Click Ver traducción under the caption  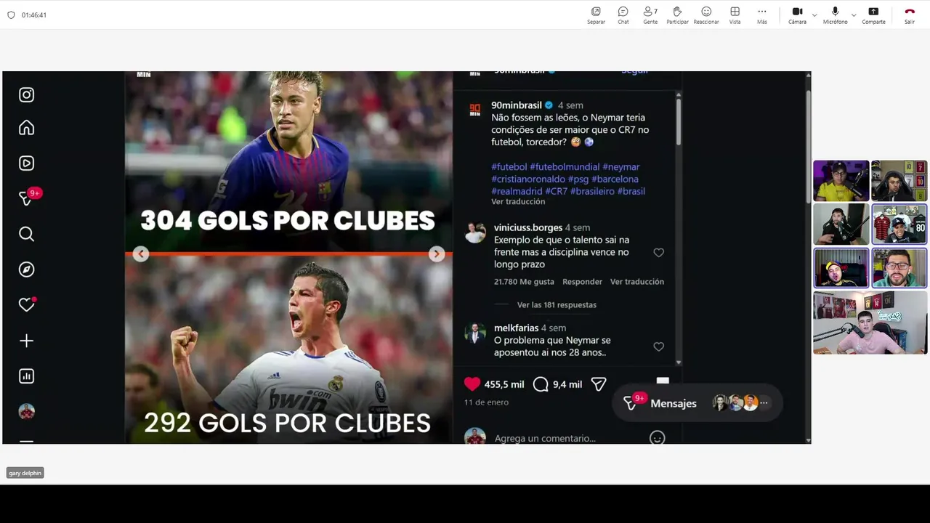point(518,202)
